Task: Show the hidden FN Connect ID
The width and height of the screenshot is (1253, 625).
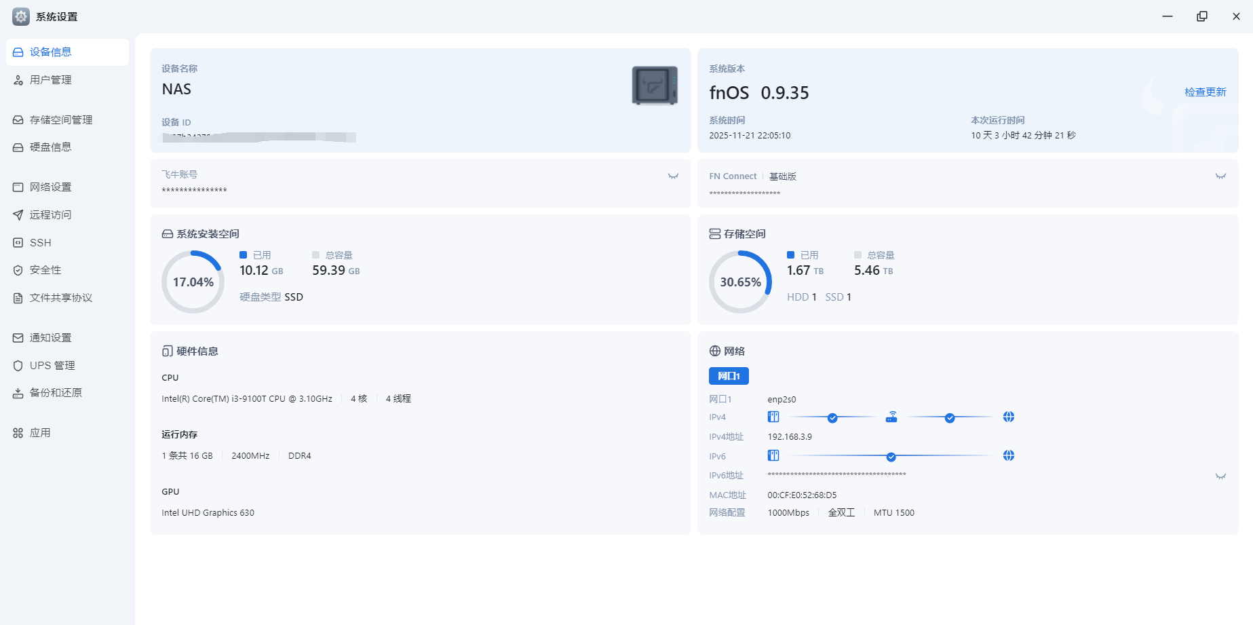Action: 1220,176
